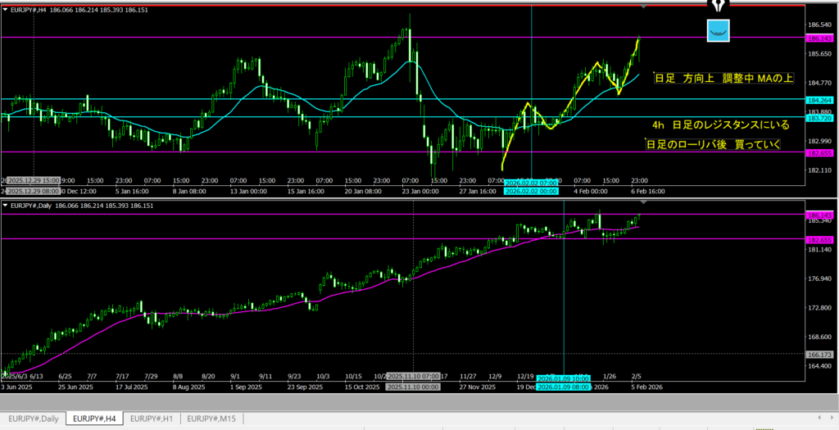
Task: Expand the EURJPY#,H4 chart title arrow
Action: (5, 10)
